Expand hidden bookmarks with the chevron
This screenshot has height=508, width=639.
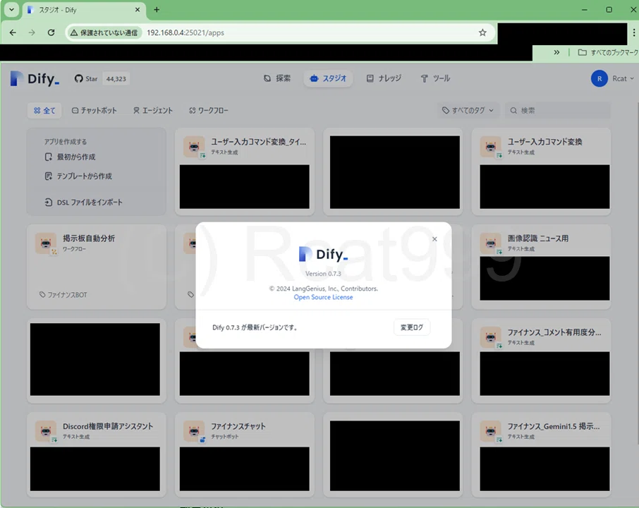556,52
